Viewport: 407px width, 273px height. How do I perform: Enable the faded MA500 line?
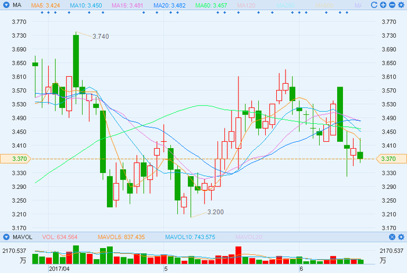click(324, 5)
